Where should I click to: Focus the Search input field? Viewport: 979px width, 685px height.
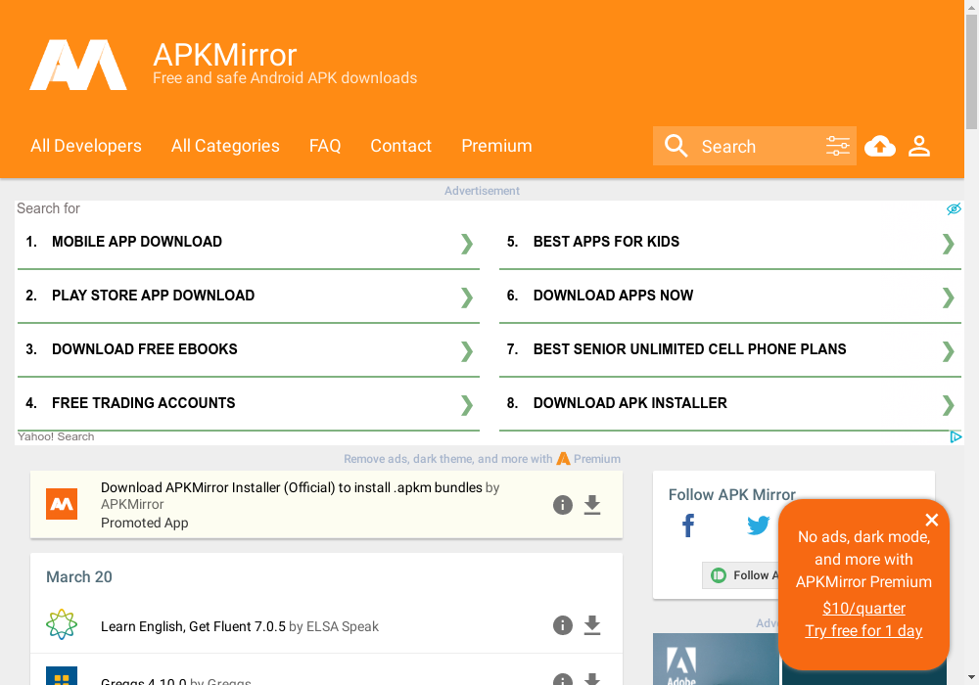click(x=757, y=147)
